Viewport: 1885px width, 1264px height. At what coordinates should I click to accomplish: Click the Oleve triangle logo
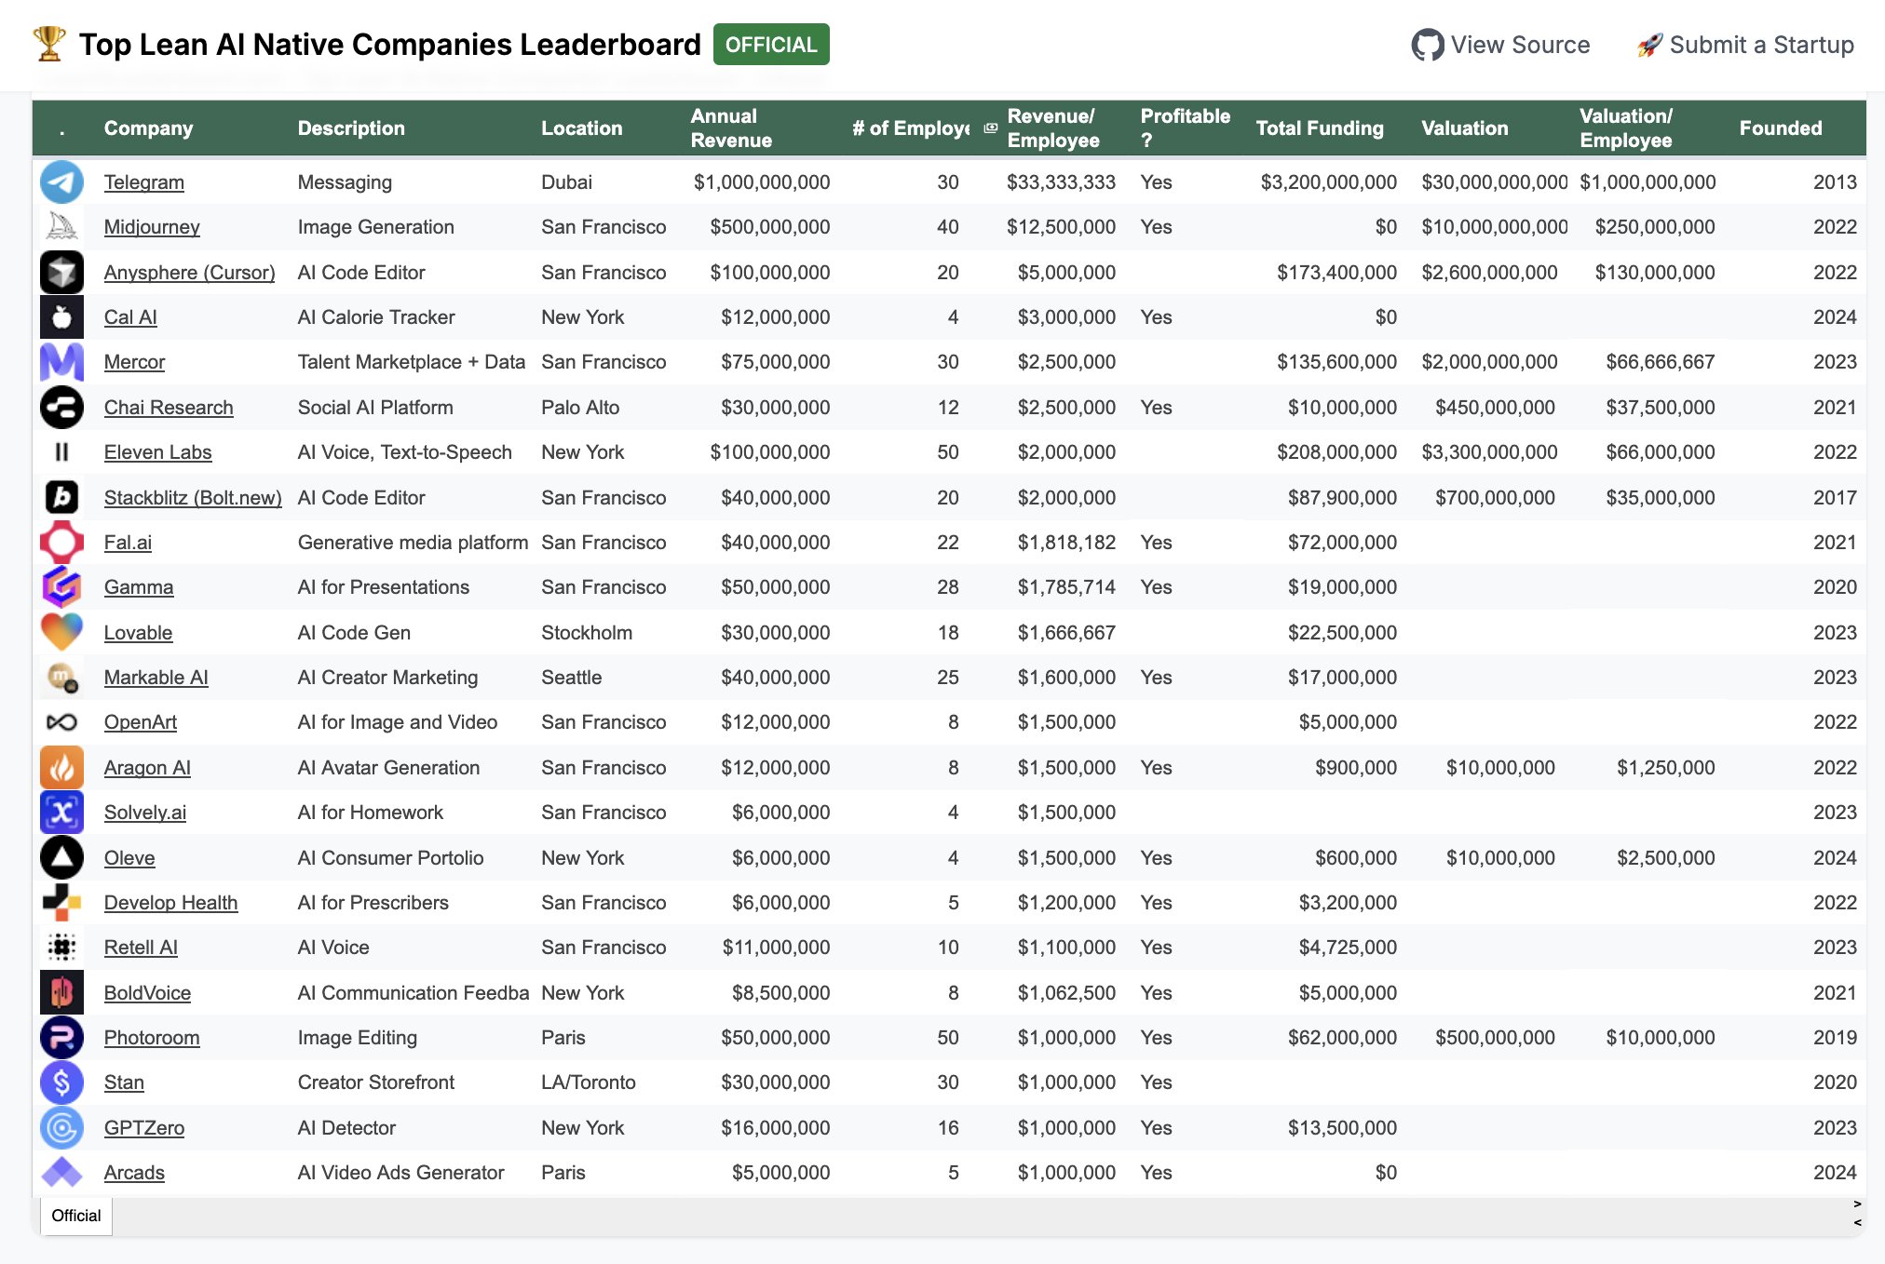coord(61,858)
